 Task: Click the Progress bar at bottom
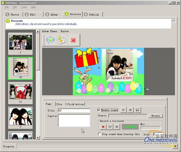[x=95, y=146]
